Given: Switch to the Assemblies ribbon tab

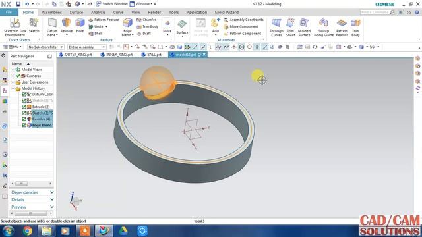Looking at the screenshot, I should pyautogui.click(x=51, y=12).
